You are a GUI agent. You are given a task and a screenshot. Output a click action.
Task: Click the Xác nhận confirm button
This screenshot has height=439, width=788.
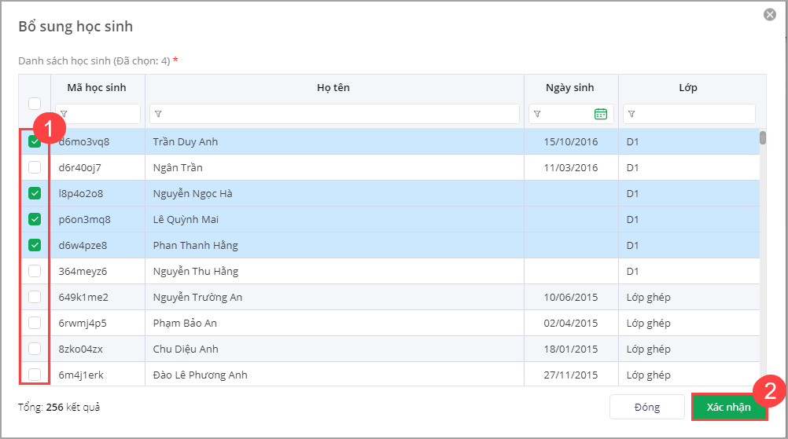(x=729, y=407)
